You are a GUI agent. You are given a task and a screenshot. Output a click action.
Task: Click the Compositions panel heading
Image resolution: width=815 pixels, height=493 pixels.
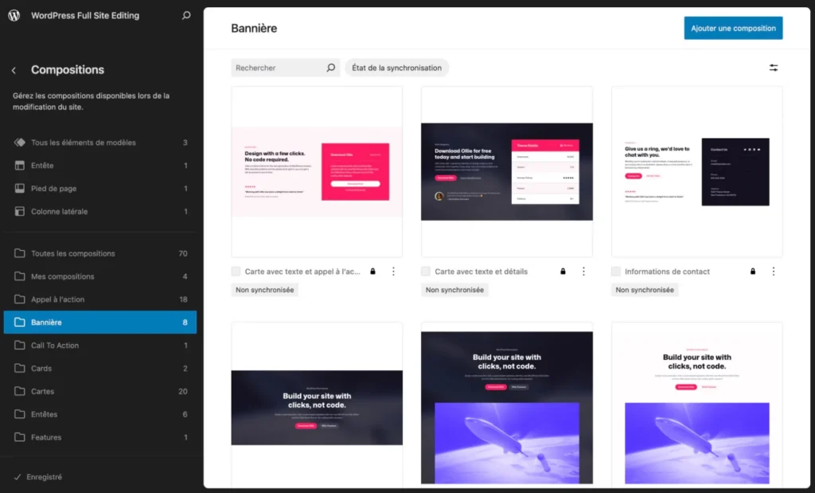68,69
